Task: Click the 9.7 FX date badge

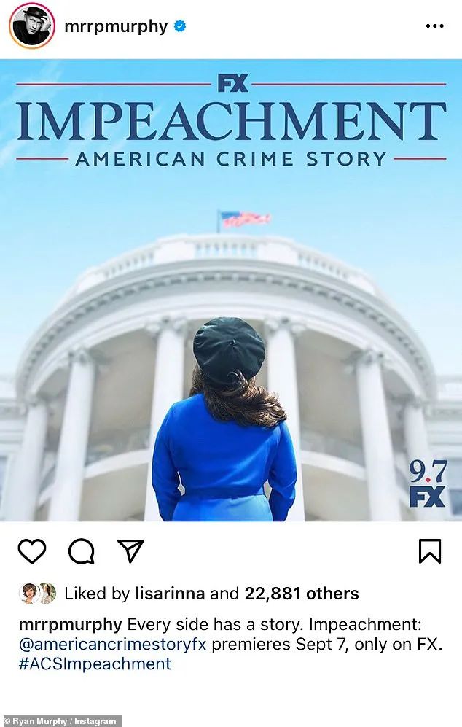Action: coord(427,483)
